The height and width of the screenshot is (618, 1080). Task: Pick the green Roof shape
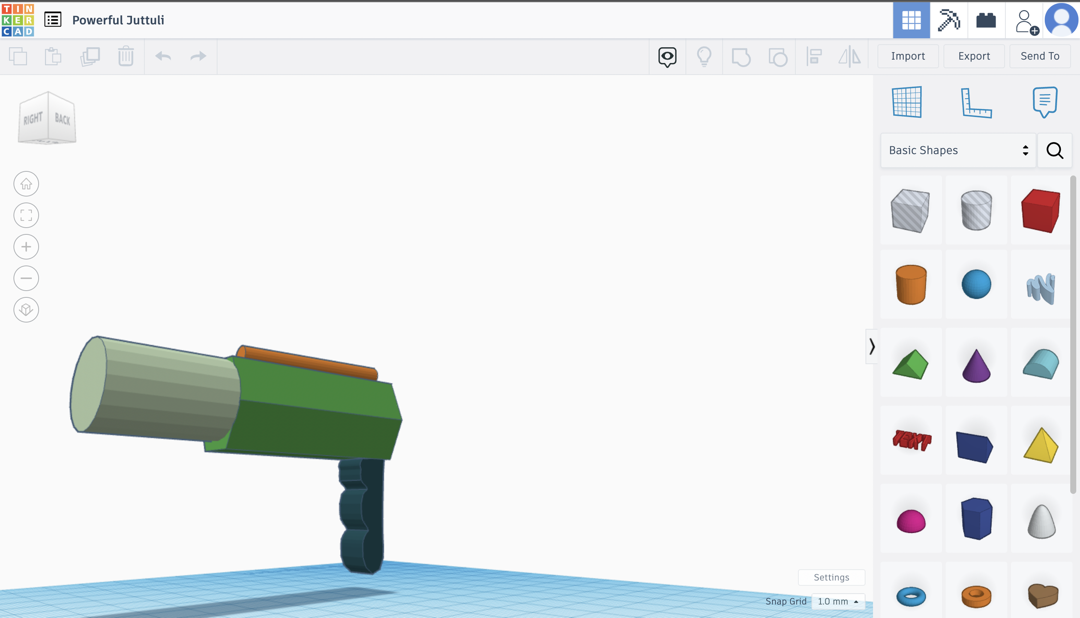(x=910, y=363)
